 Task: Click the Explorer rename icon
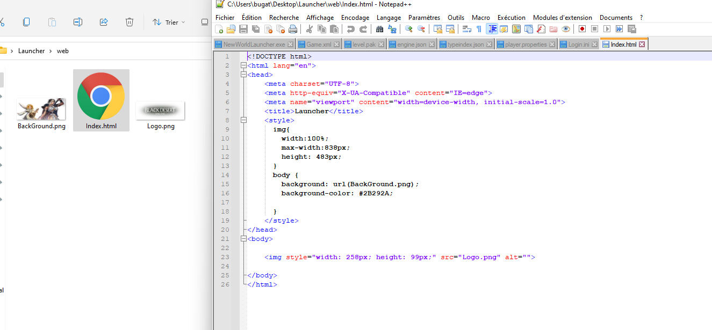click(x=78, y=22)
